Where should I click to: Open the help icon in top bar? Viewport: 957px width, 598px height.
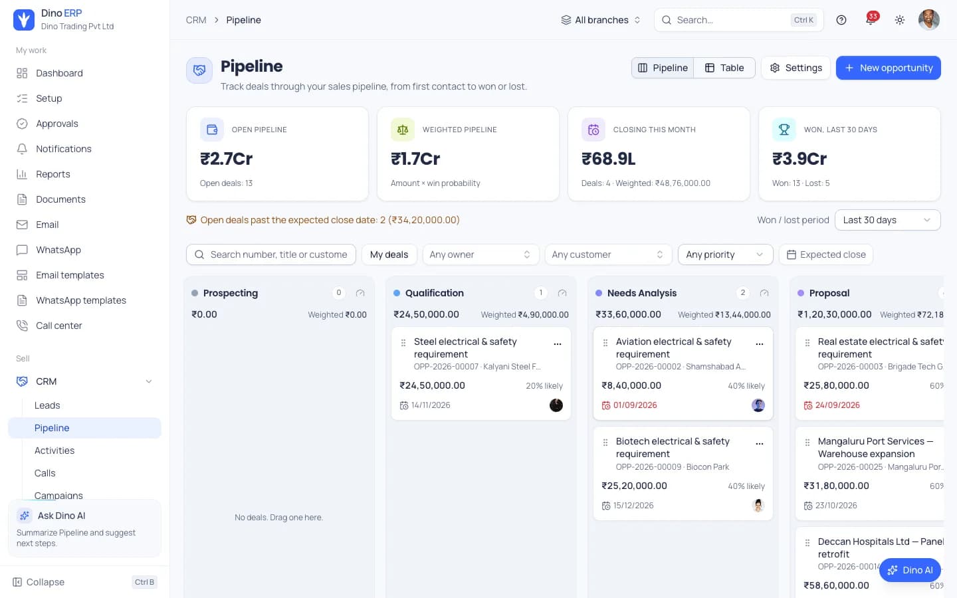(841, 20)
